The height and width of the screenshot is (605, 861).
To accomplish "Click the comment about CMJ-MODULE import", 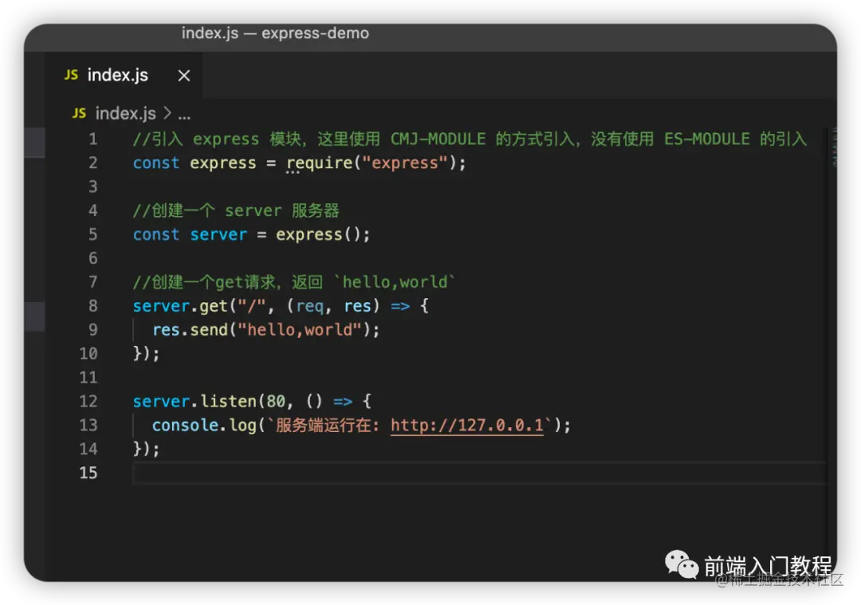I will tap(470, 139).
